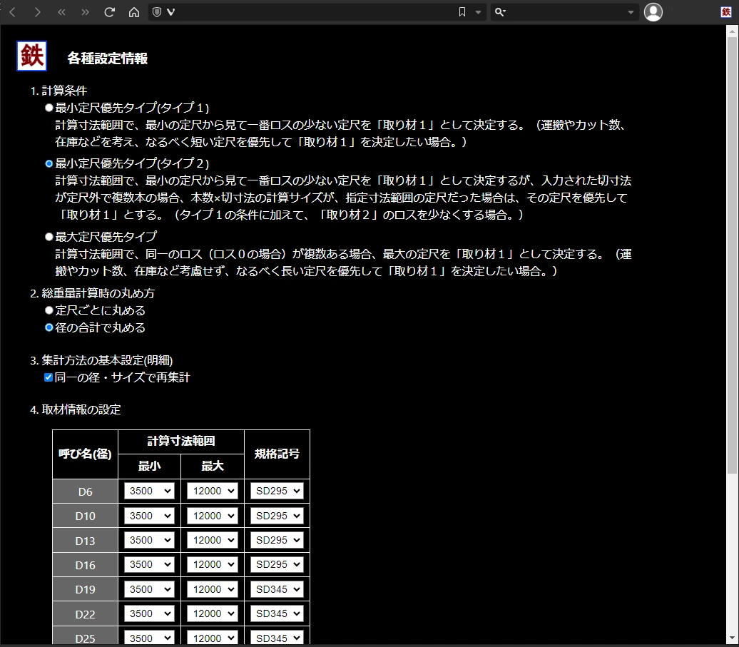Image resolution: width=739 pixels, height=647 pixels.
Task: Expand D22 minimum 3500 dropdown
Action: coord(149,613)
